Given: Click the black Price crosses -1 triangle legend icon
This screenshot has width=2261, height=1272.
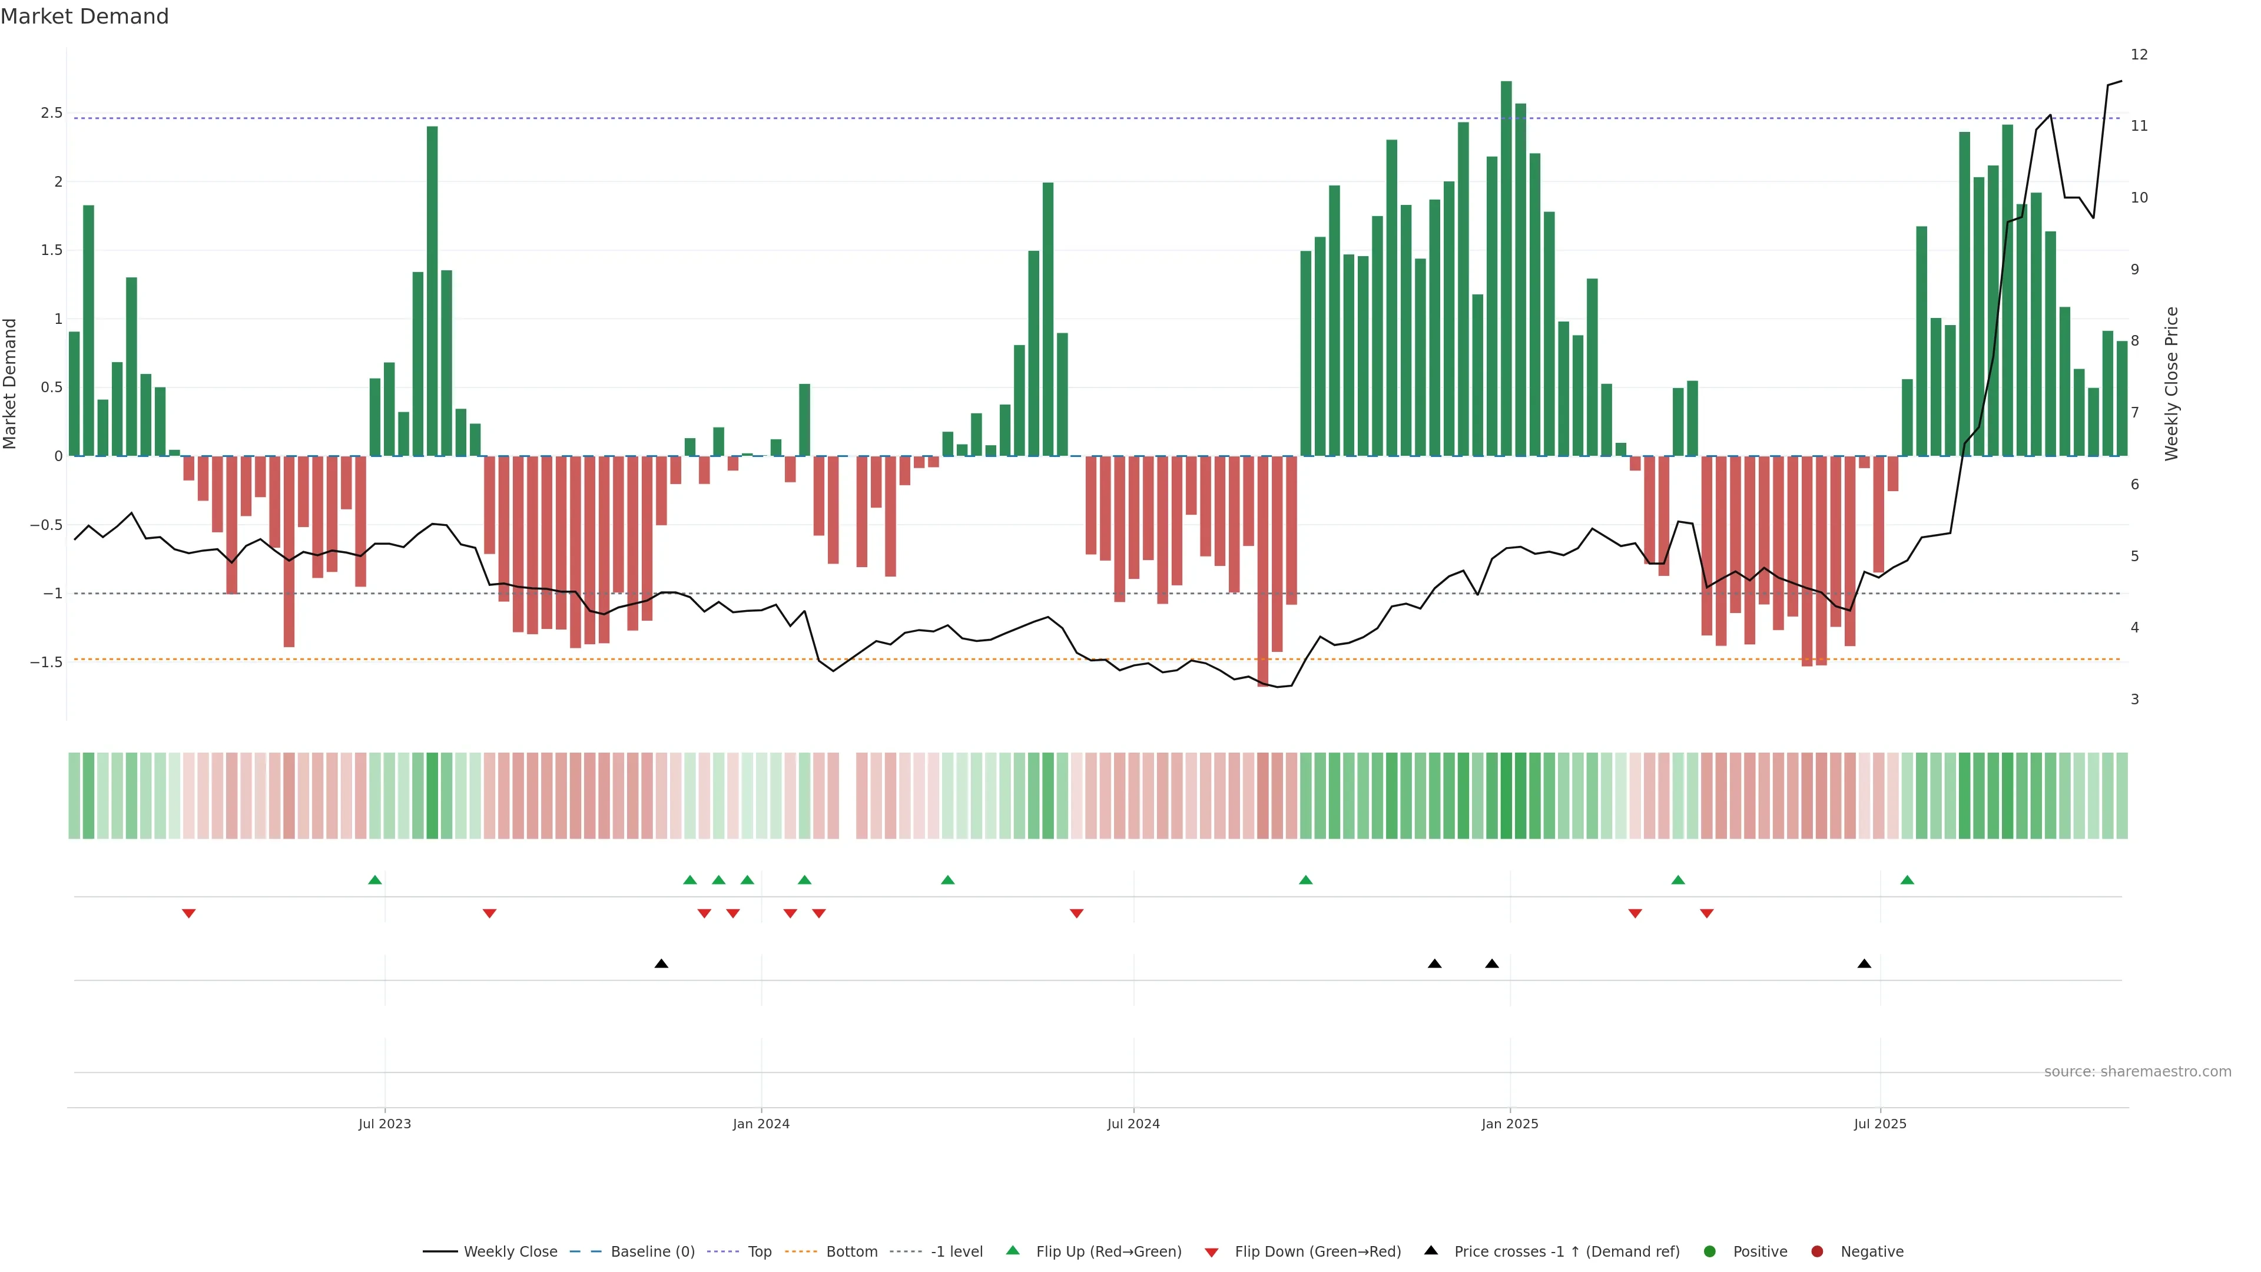Looking at the screenshot, I should 1431,1250.
